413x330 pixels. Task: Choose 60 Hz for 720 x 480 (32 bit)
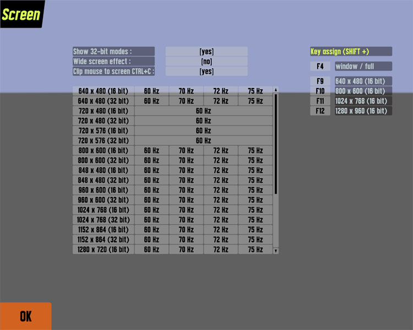click(203, 121)
